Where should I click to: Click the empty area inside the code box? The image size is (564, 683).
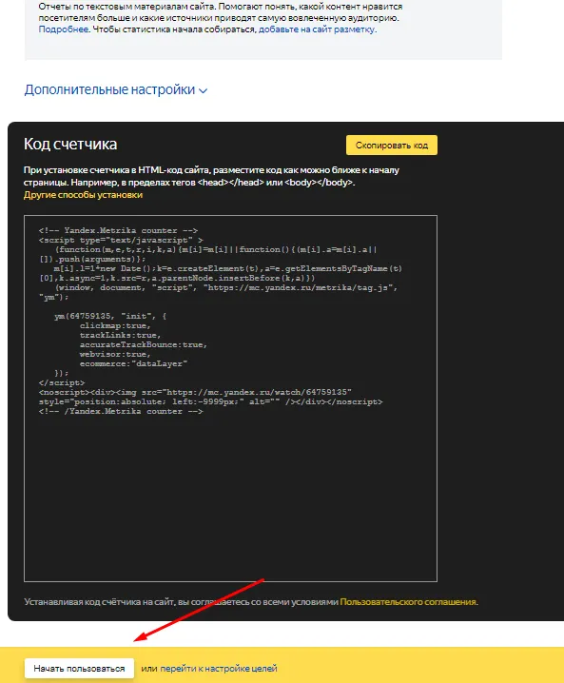(x=230, y=497)
